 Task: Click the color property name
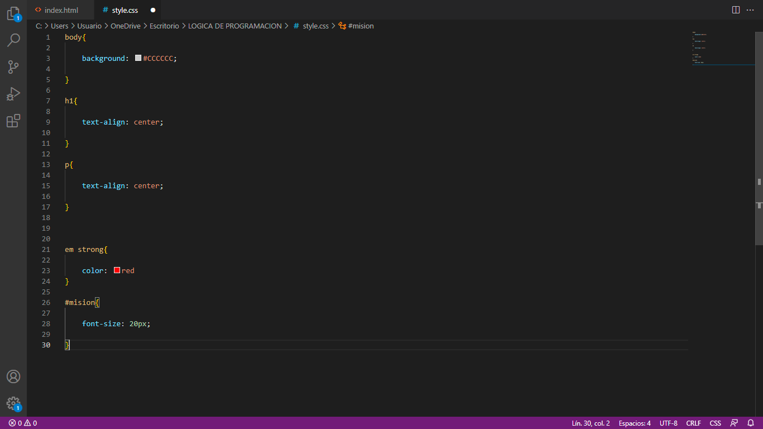pos(93,270)
